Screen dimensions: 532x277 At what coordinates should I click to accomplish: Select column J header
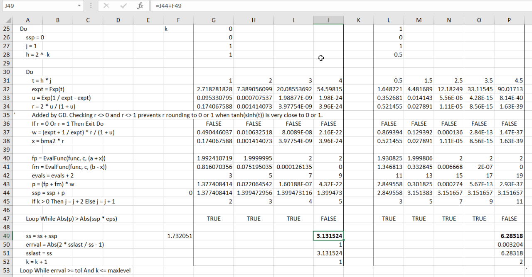pyautogui.click(x=328, y=20)
